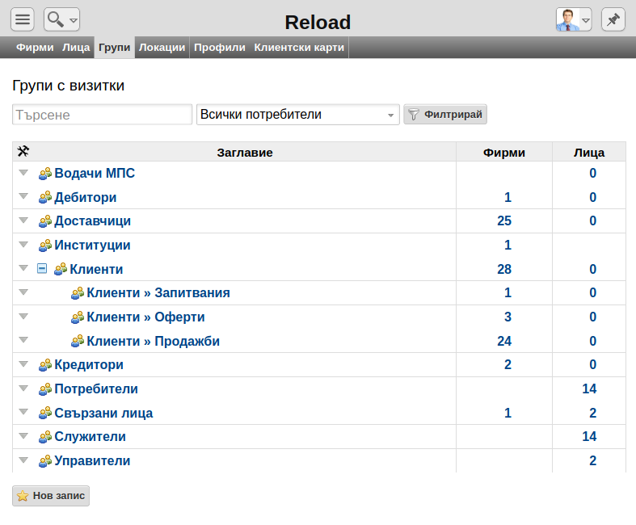The image size is (636, 525).
Task: Open the Всички потребители dropdown
Action: click(x=297, y=115)
